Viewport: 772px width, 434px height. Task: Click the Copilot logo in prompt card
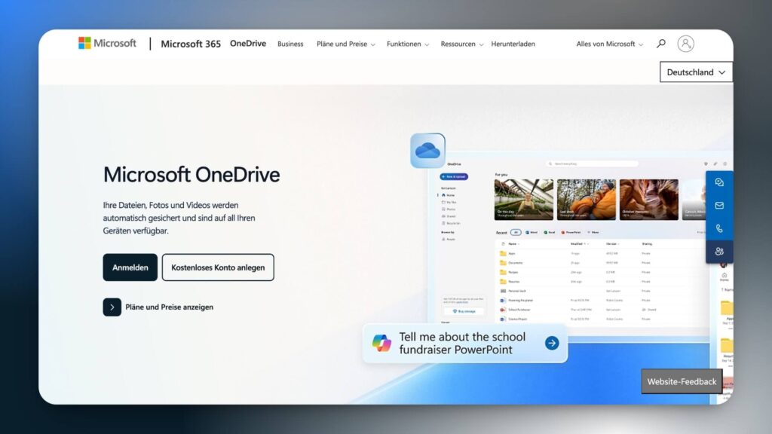point(381,343)
